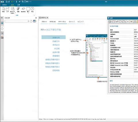Image resolution: width=138 pixels, height=122 pixels.
Task: Click the open-file icon in quick access toolbar
Action: click(x=9, y=1)
